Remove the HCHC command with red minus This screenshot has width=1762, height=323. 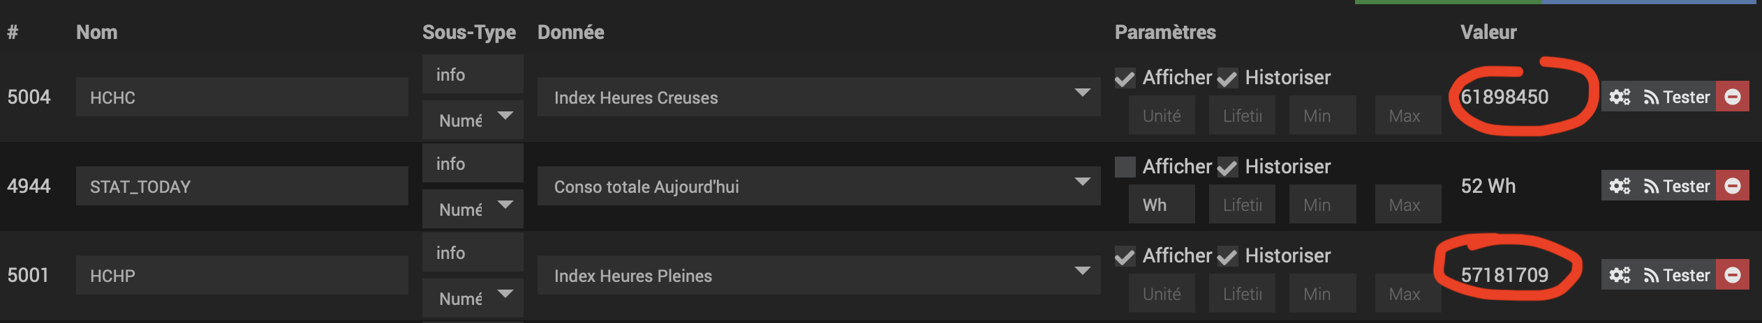(x=1732, y=97)
